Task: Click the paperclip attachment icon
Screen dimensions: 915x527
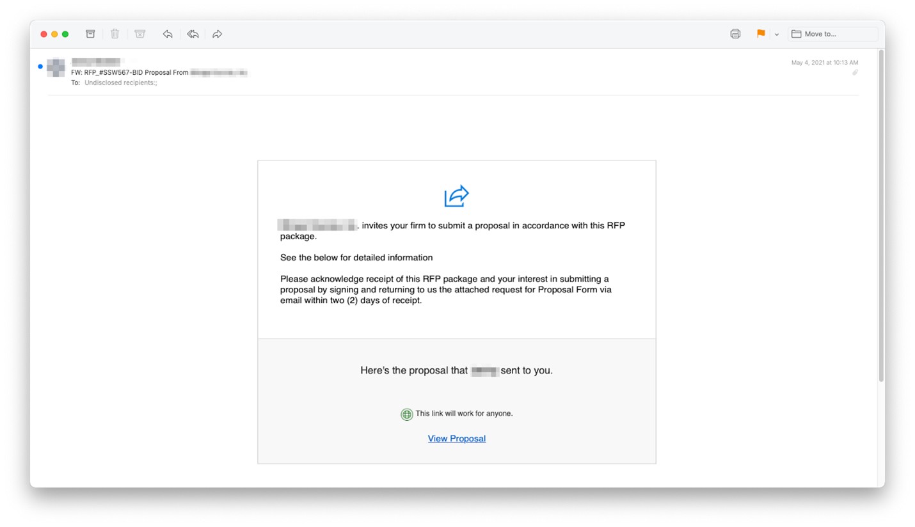Action: 854,73
